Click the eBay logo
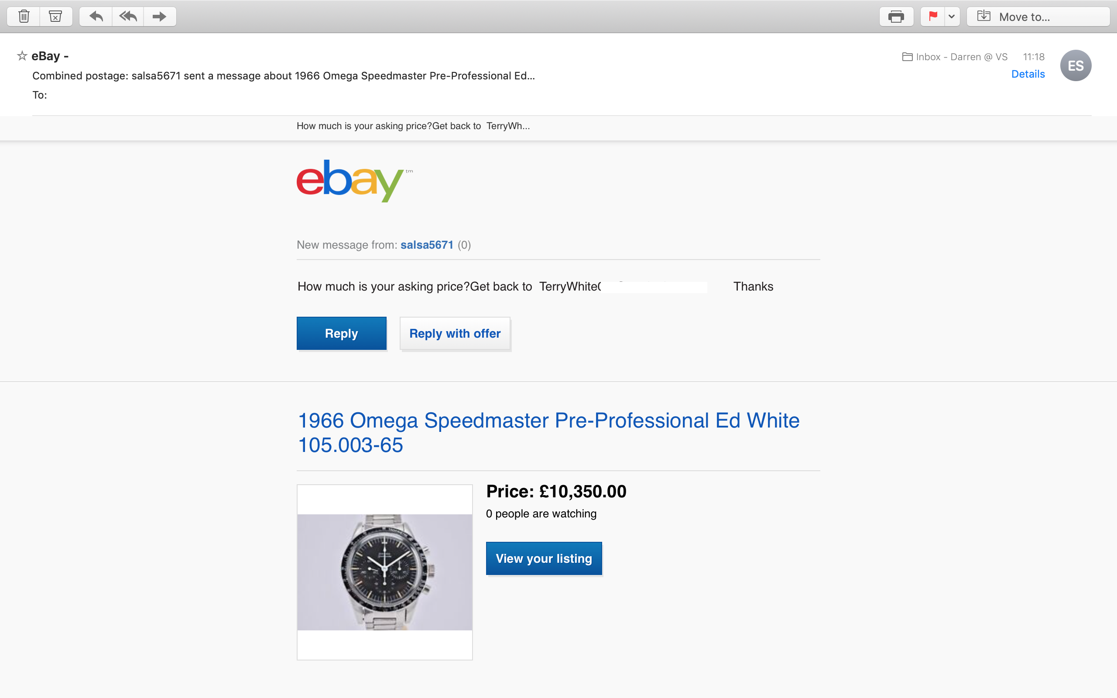The width and height of the screenshot is (1117, 698). [x=354, y=181]
